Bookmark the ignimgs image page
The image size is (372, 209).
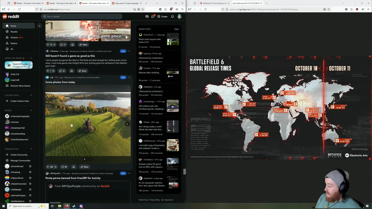click(329, 9)
